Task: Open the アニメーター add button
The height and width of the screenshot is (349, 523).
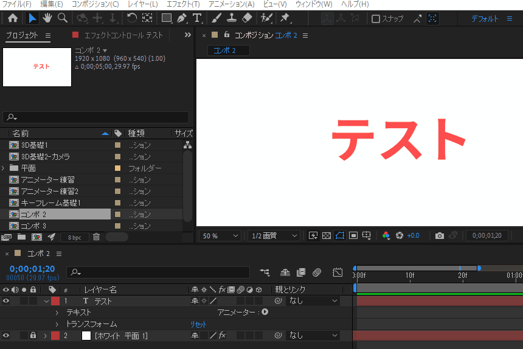Action: 265,312
